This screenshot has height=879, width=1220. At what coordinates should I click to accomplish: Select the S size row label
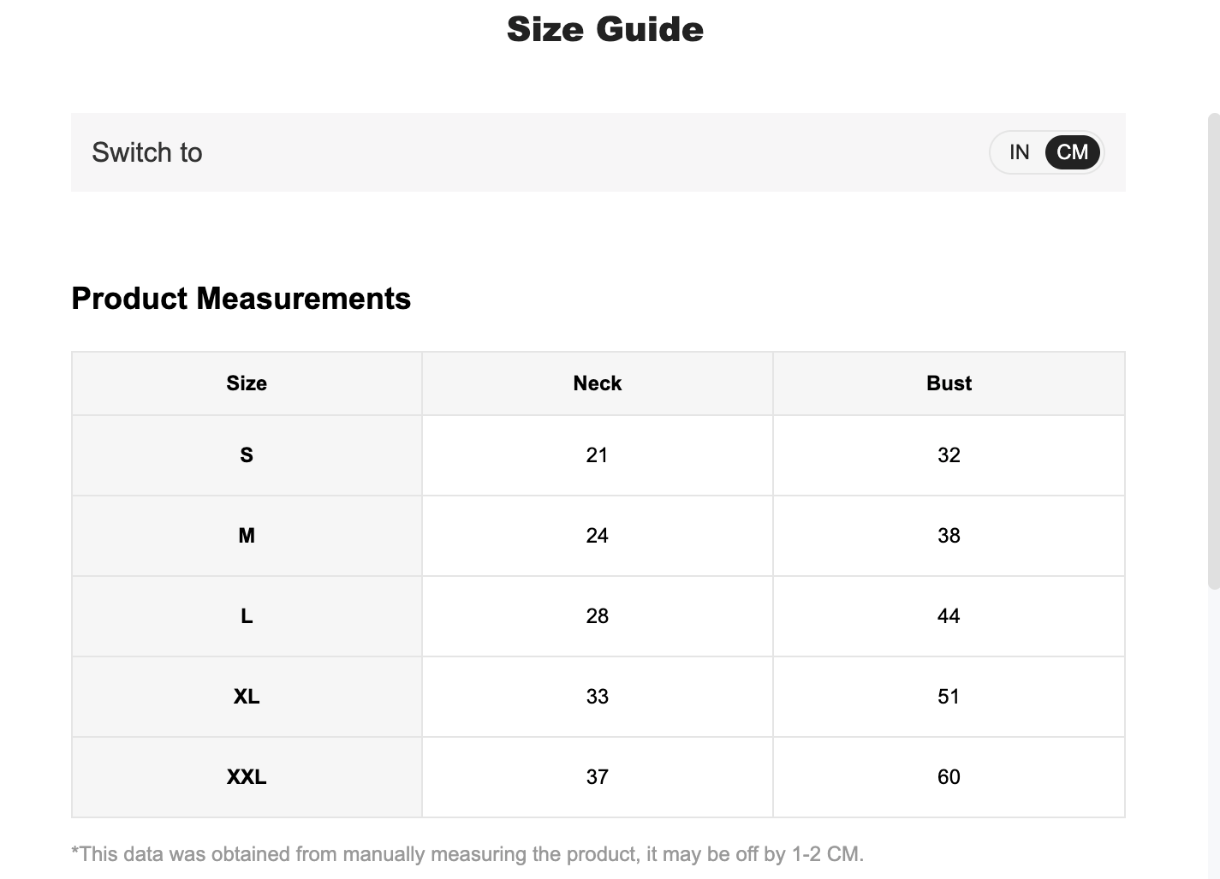coord(247,455)
